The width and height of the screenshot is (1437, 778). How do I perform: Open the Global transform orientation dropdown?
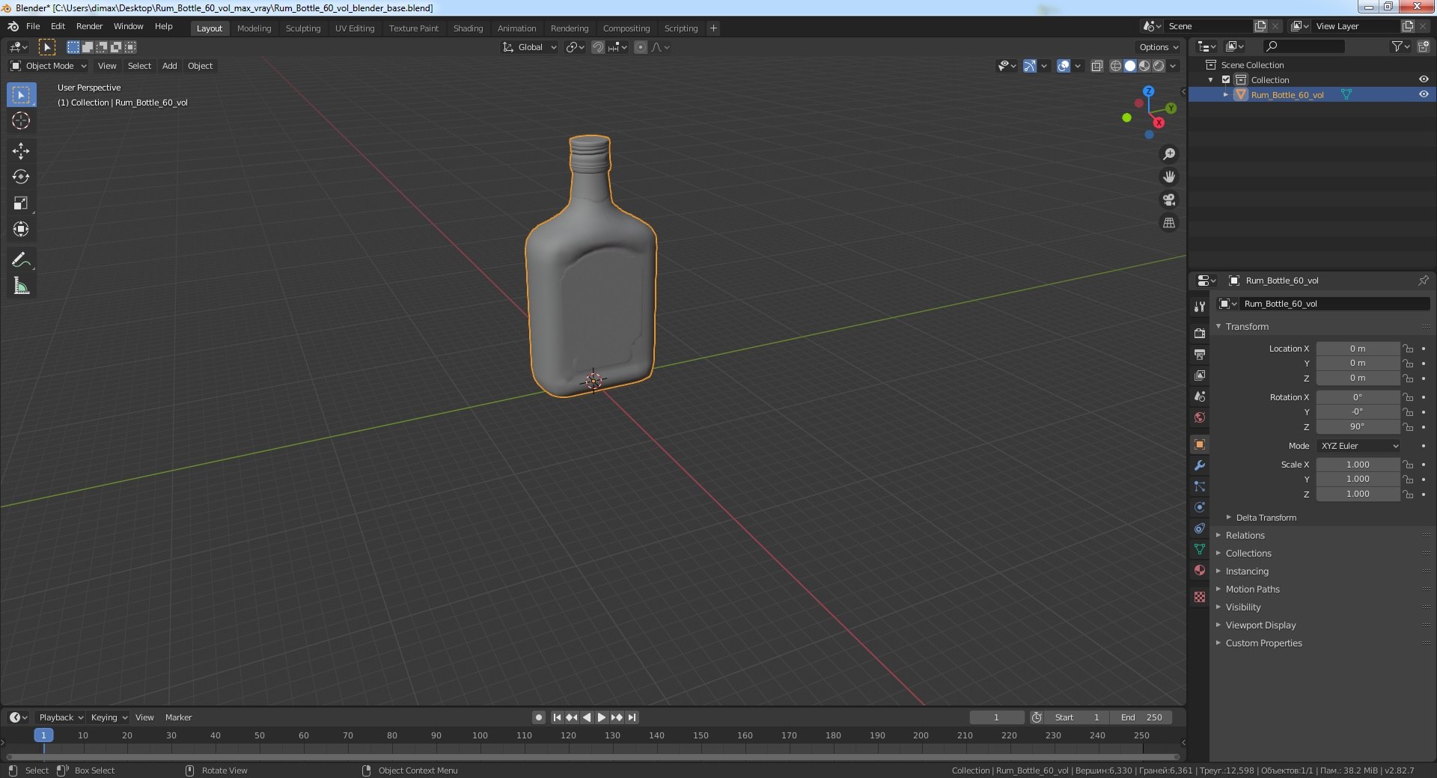pos(530,47)
